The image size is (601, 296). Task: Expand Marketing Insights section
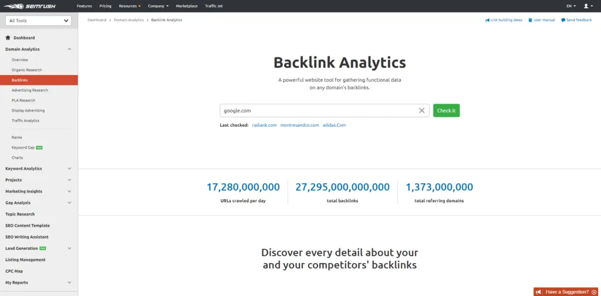(x=69, y=191)
